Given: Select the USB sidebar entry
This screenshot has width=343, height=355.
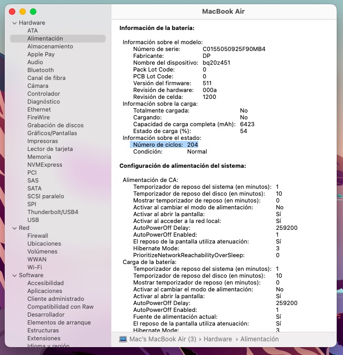Looking at the screenshot, I should tap(33, 220).
